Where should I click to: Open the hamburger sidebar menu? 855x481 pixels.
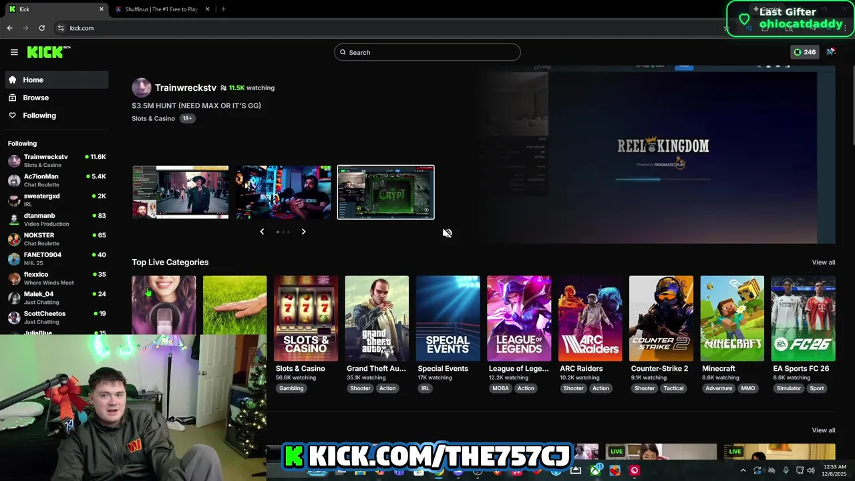pyautogui.click(x=14, y=52)
